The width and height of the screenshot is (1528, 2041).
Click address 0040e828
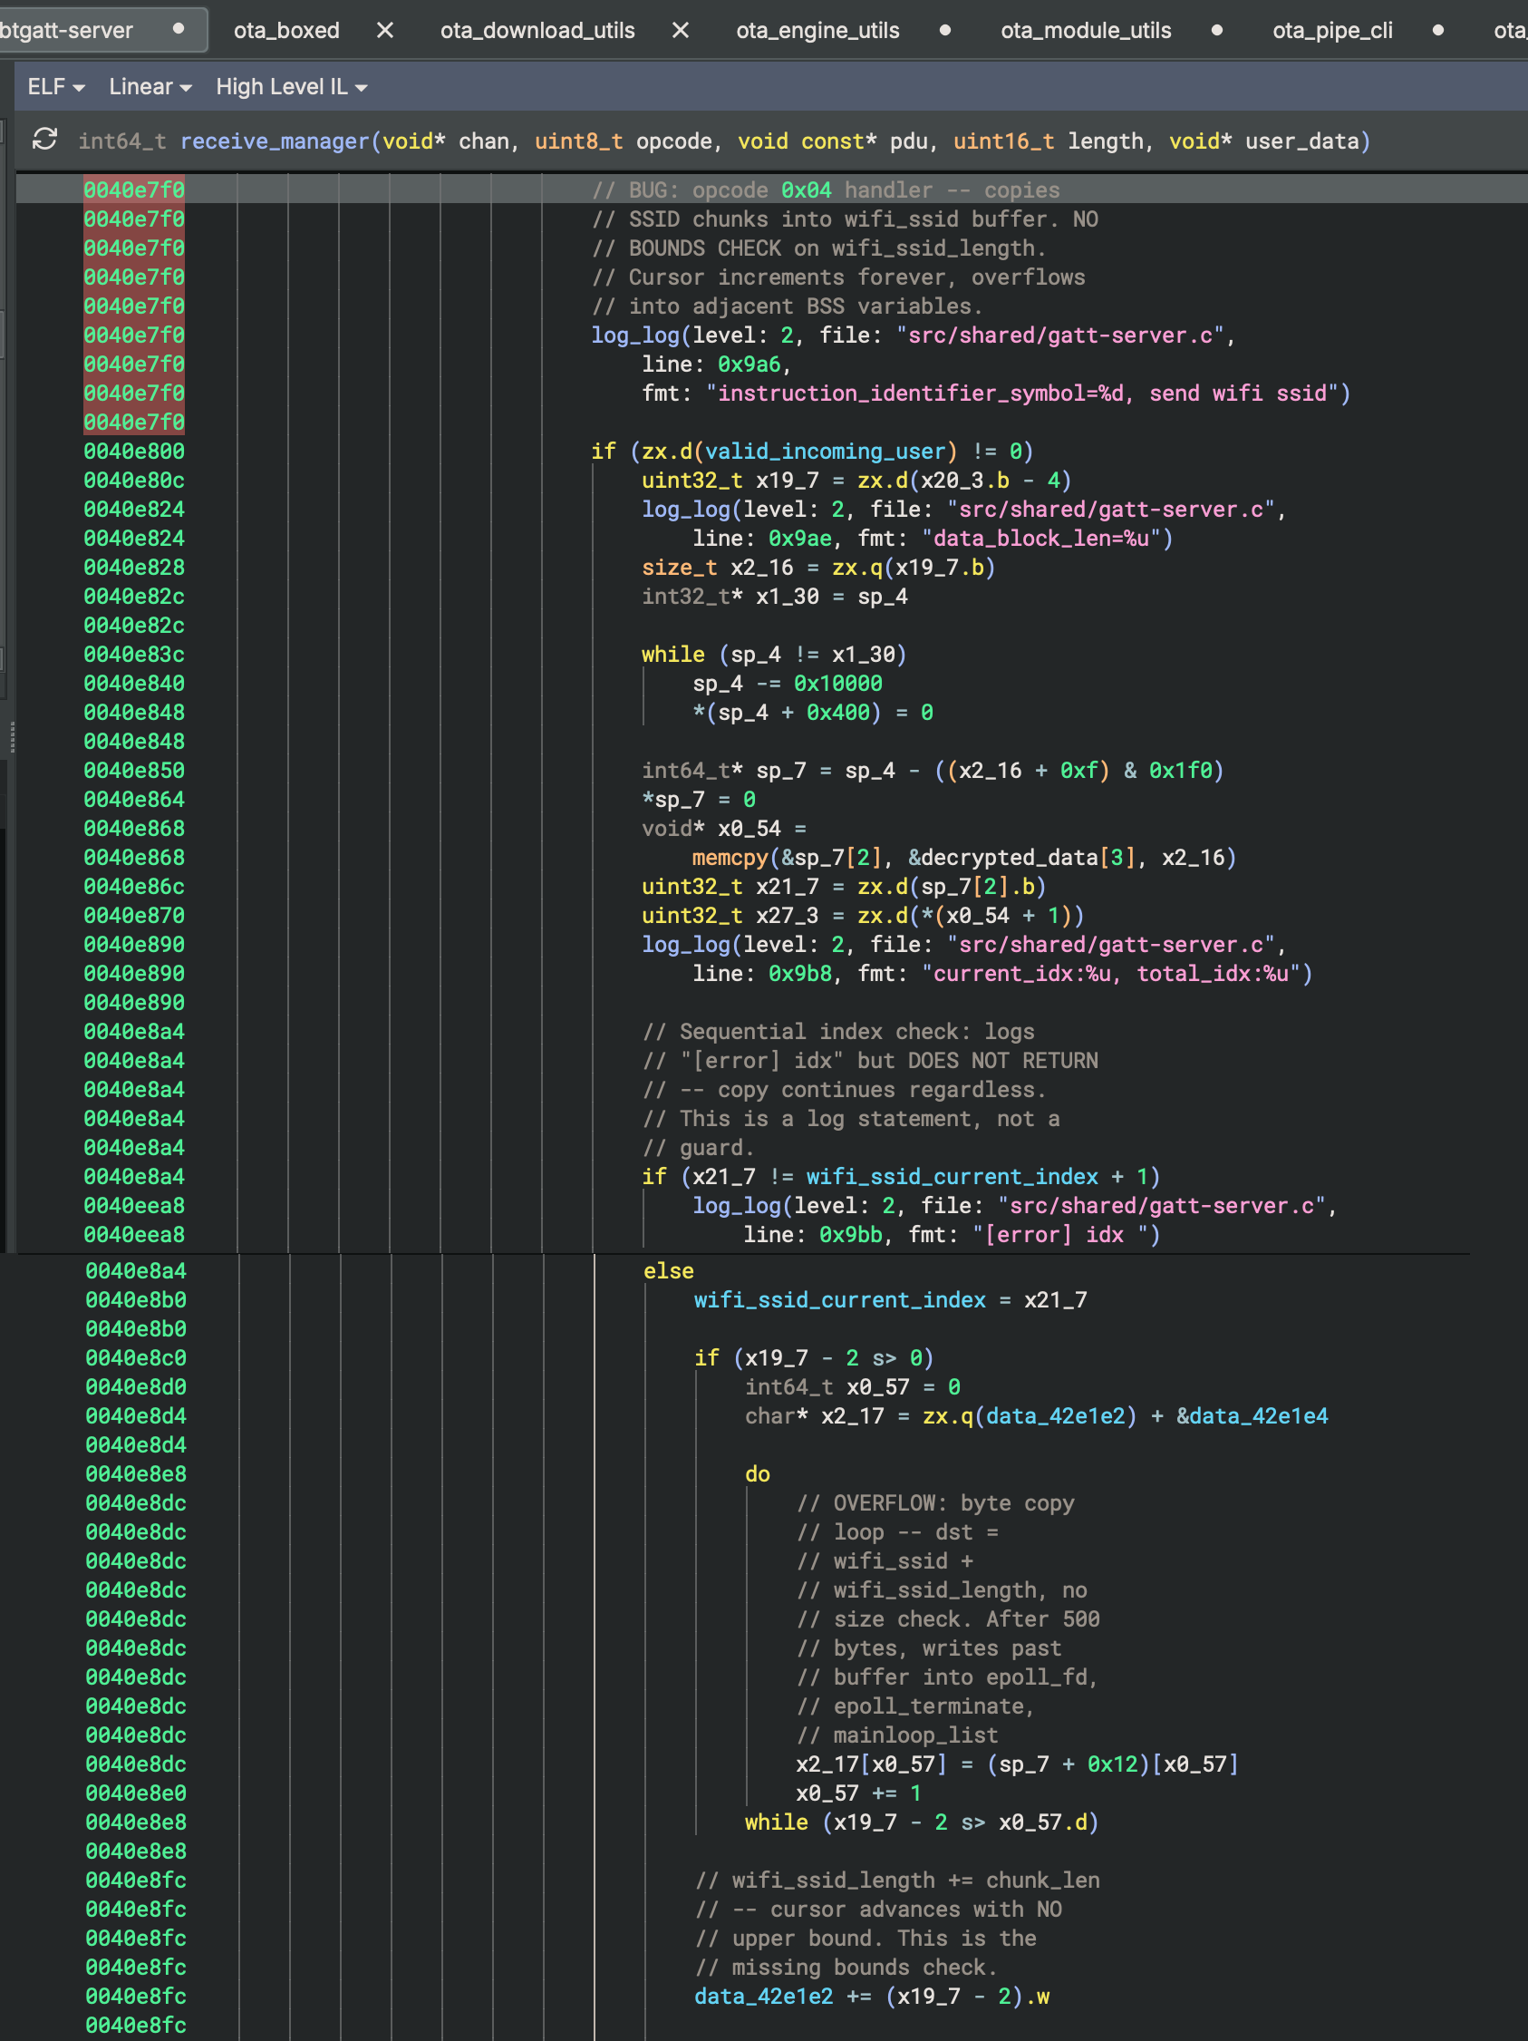[x=134, y=568]
